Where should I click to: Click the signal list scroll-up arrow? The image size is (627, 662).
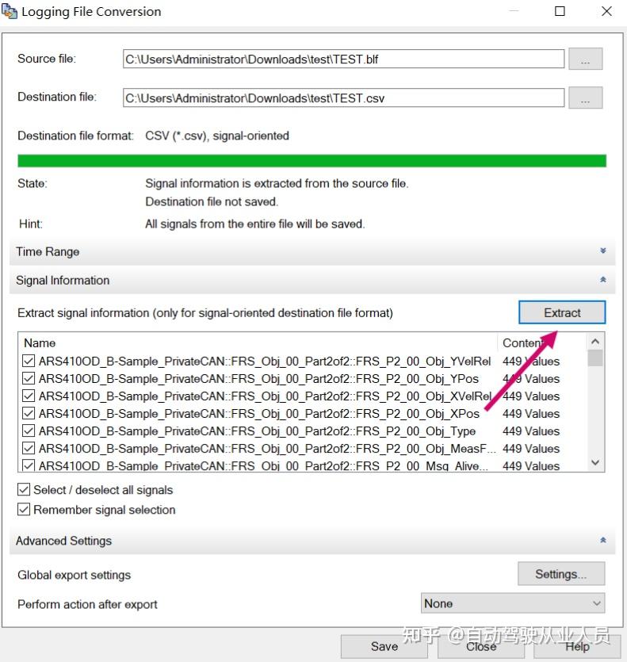[x=595, y=341]
